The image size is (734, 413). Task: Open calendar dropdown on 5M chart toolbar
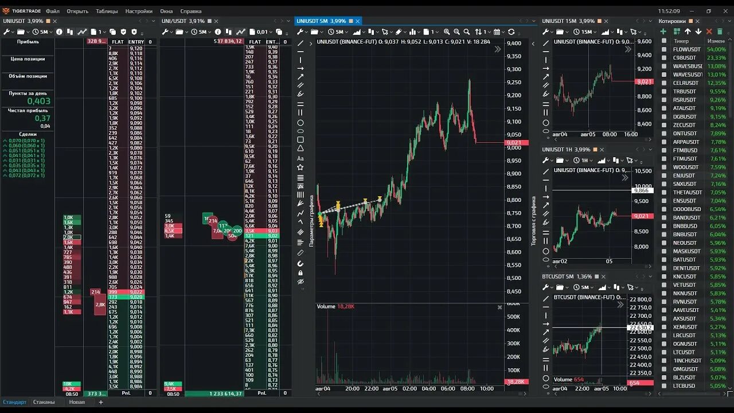(x=498, y=32)
